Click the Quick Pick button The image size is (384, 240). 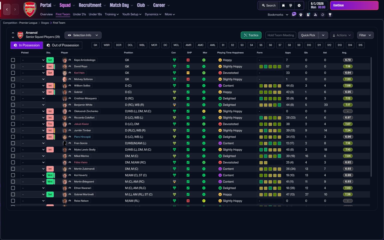pos(308,35)
